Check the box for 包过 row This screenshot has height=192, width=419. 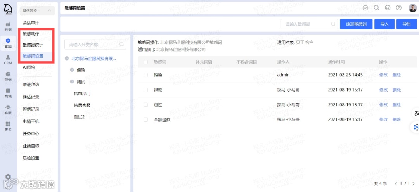[145, 105]
